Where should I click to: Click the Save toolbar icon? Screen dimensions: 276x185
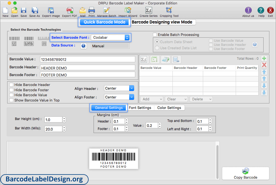[x=23, y=11]
